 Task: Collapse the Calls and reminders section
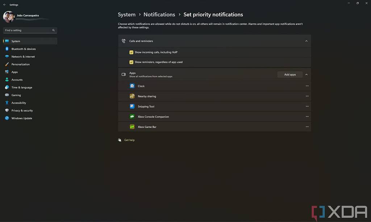306,41
